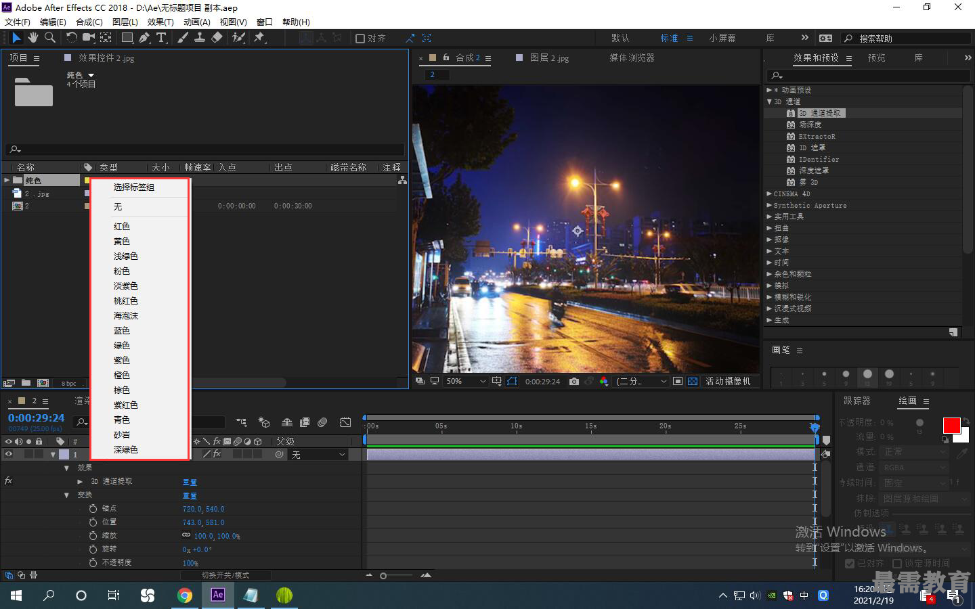
Task: Open the Graph Editor icon
Action: click(x=345, y=422)
